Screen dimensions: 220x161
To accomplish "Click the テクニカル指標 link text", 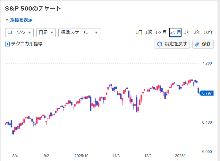I will [x=27, y=44].
